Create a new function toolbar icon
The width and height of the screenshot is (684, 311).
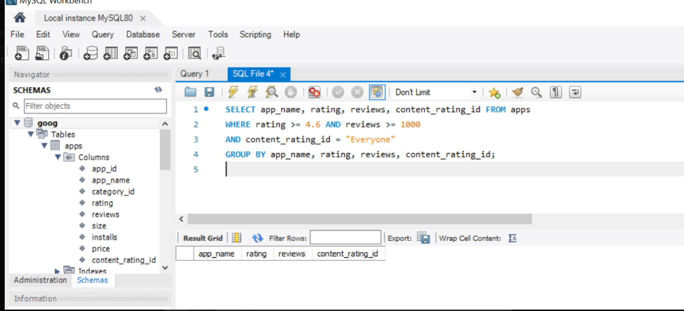point(171,54)
